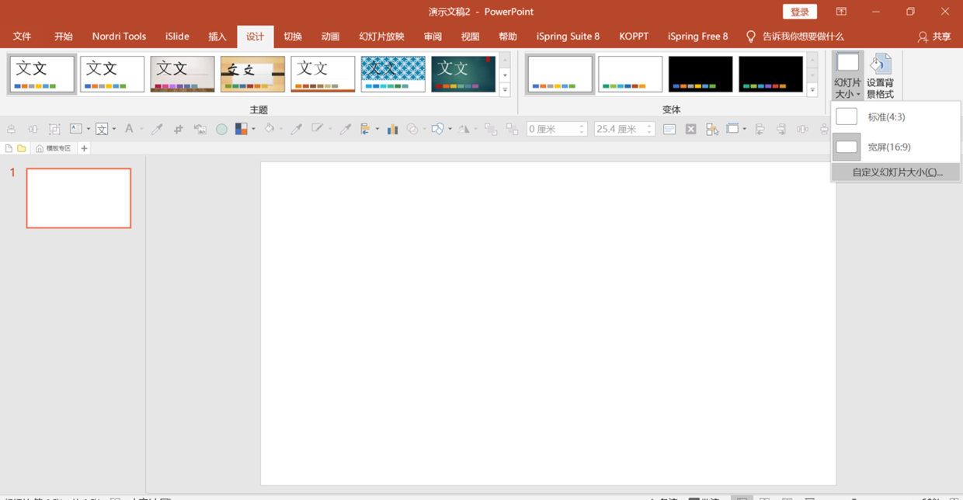Expand the text box icon dropdown arrow
This screenshot has width=963, height=500.
[88, 129]
